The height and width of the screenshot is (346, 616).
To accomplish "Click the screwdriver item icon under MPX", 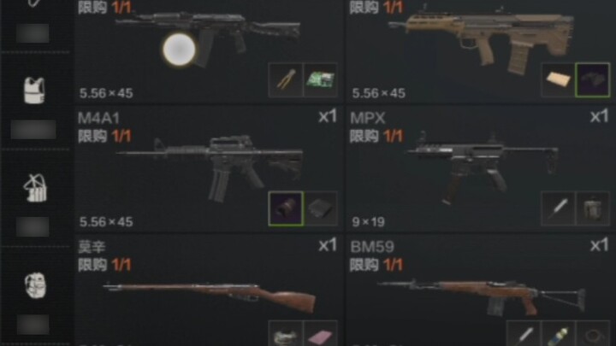I will [558, 208].
